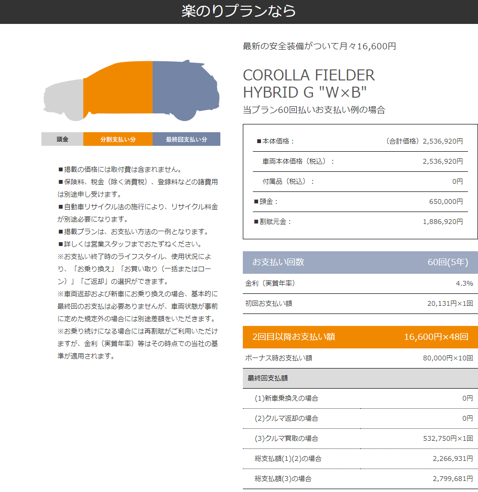This screenshot has height=492, width=478.
Task: Click the 車両本体価格（税込） label
Action: (298, 161)
